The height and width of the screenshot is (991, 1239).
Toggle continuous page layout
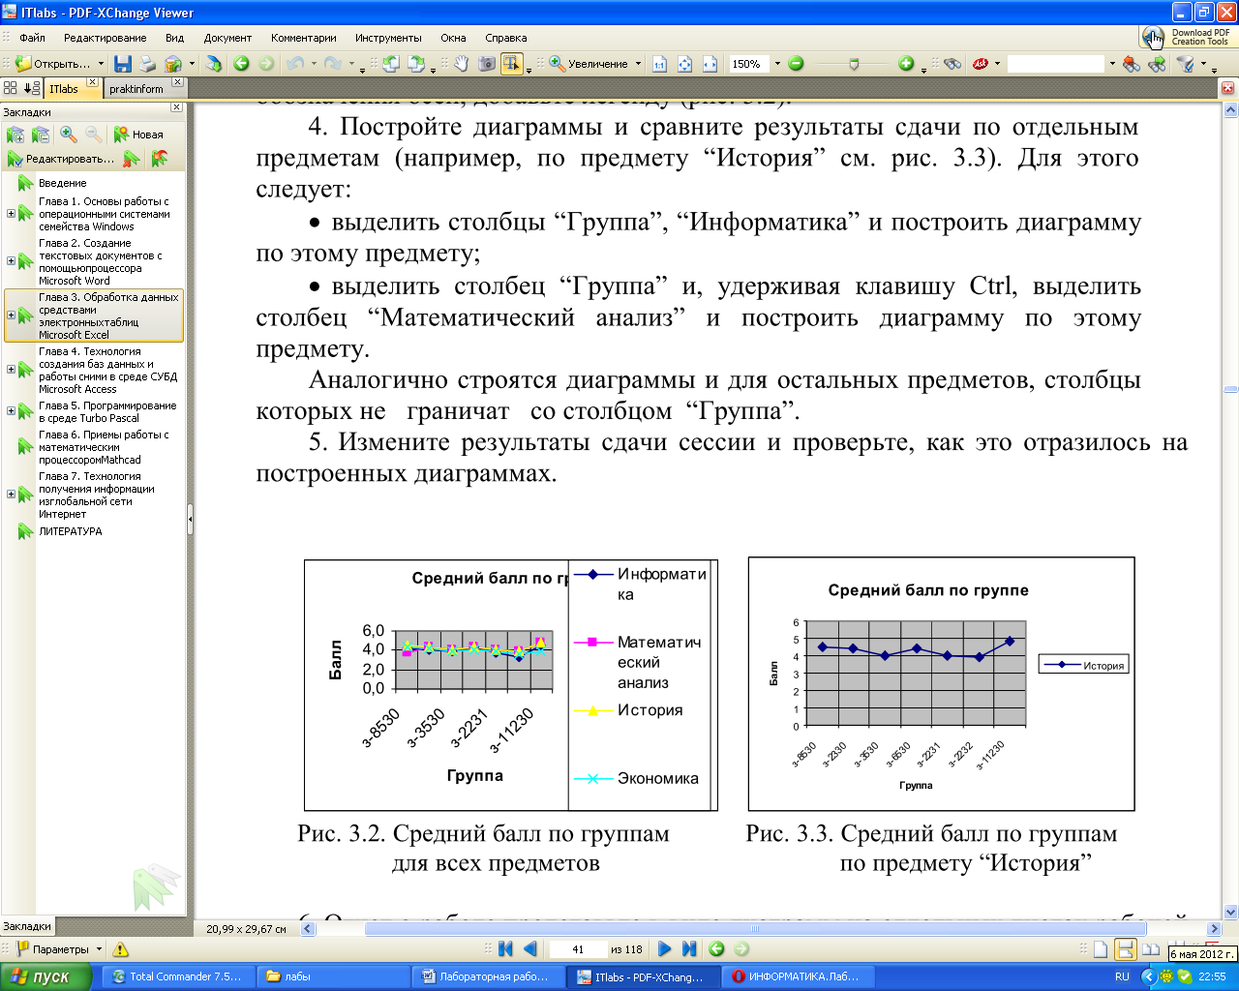click(1126, 949)
